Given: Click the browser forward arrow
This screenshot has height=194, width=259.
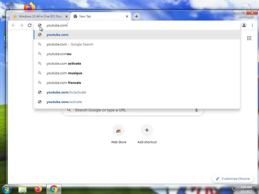Looking at the screenshot, I should [21, 25].
